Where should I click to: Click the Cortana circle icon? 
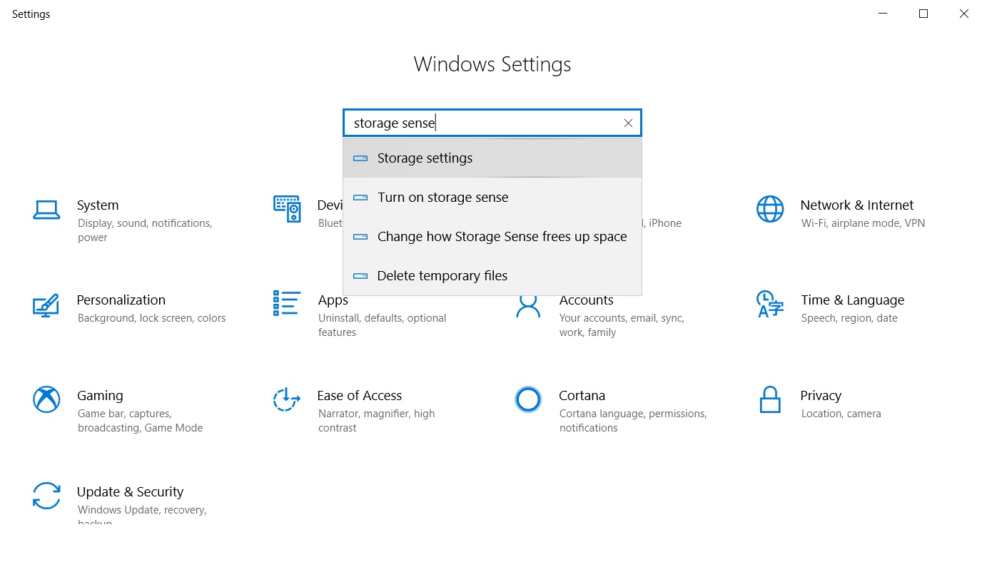528,399
